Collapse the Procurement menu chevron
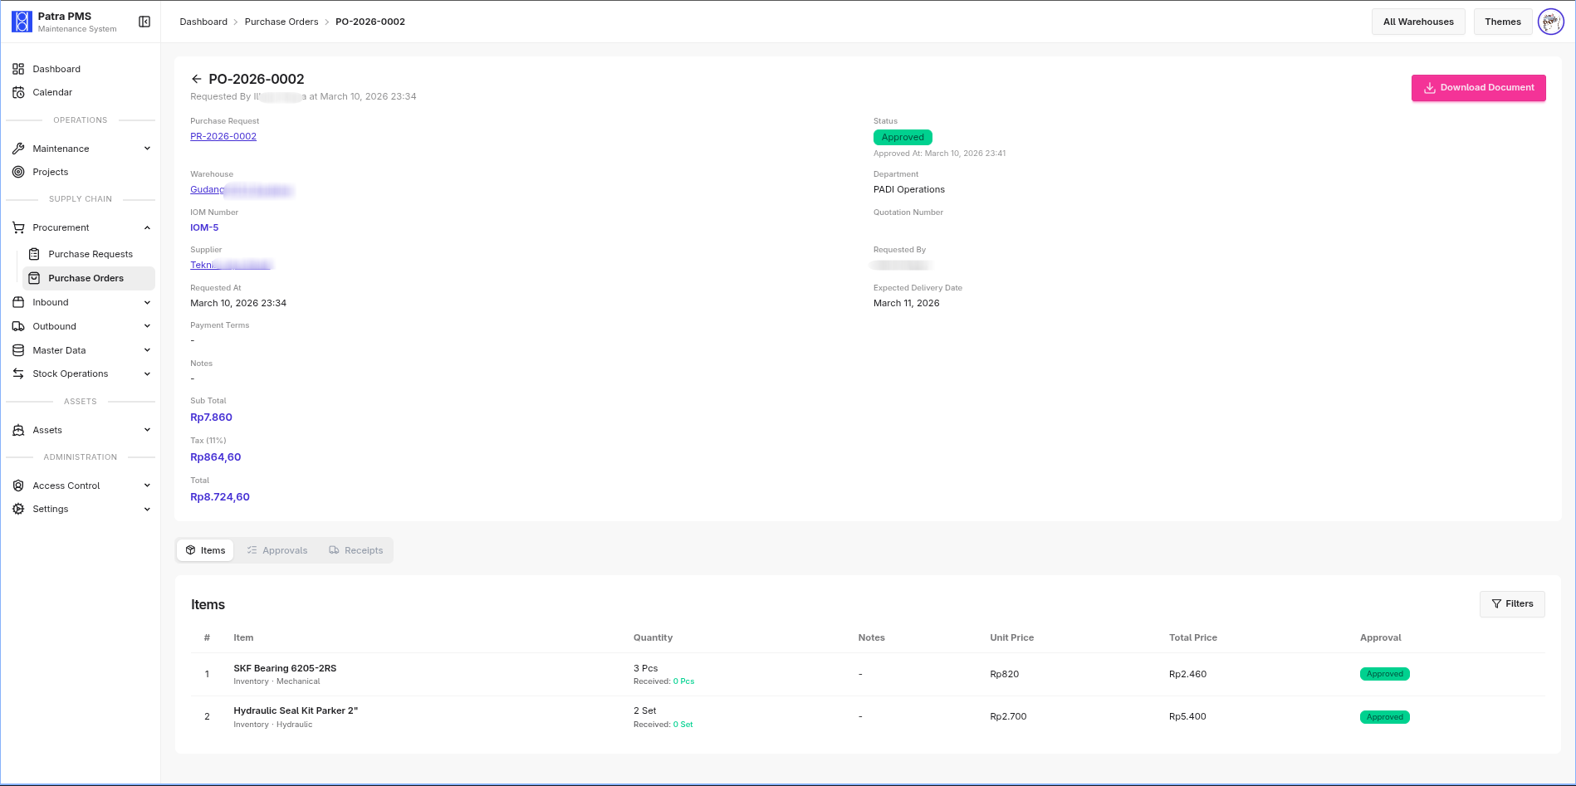Image resolution: width=1576 pixels, height=786 pixels. (x=147, y=227)
